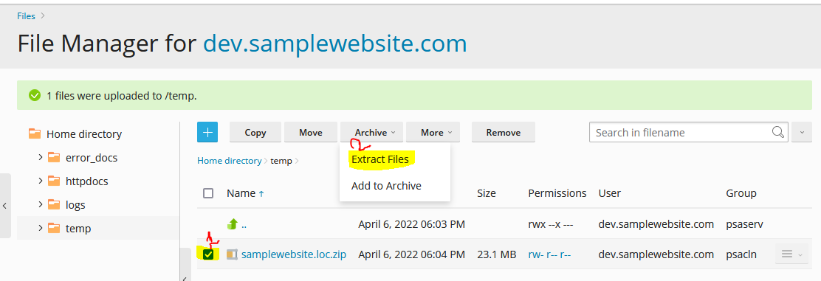Image resolution: width=821 pixels, height=281 pixels.
Task: Open the More dropdown button
Action: [433, 133]
